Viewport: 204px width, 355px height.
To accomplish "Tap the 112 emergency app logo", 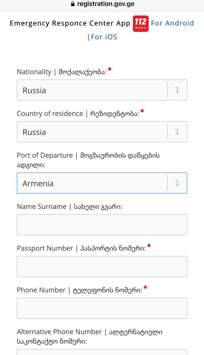I will click(x=141, y=24).
